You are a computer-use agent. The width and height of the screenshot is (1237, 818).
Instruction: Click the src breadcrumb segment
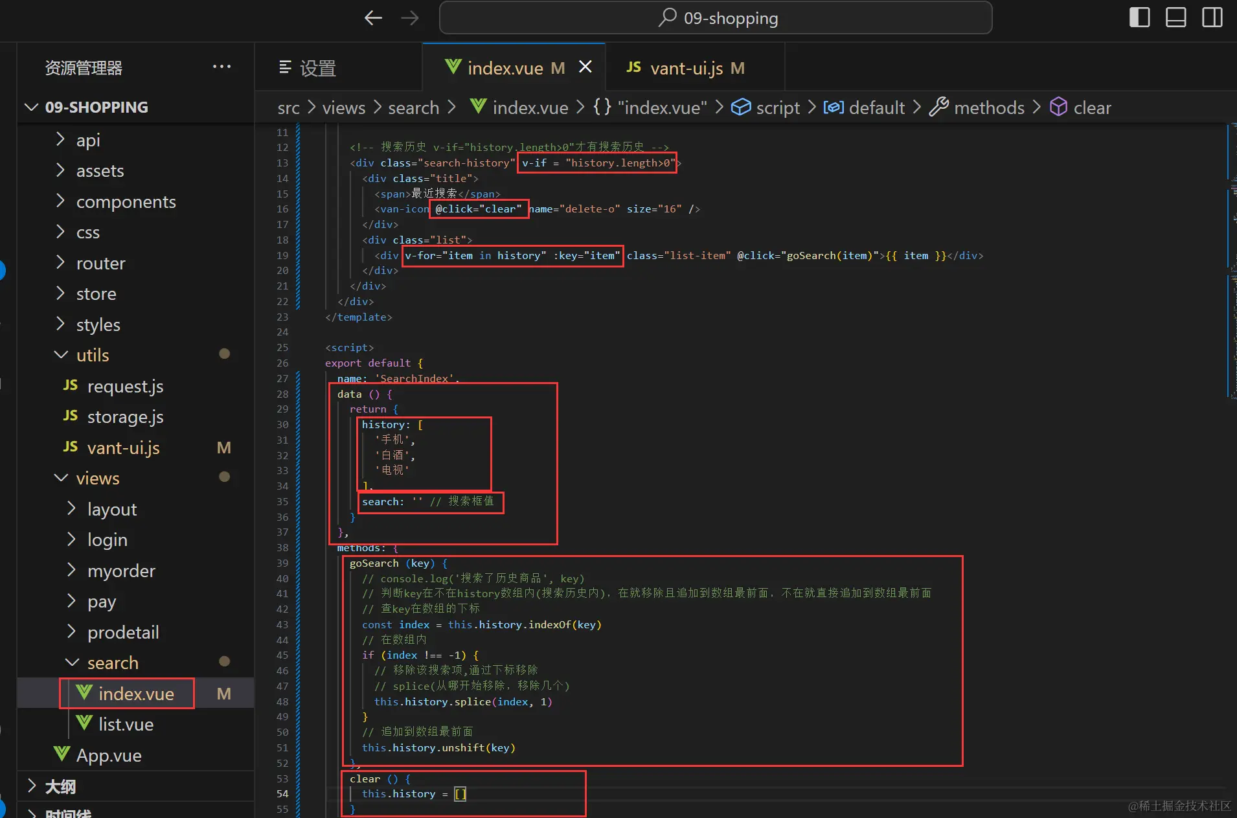(x=288, y=108)
